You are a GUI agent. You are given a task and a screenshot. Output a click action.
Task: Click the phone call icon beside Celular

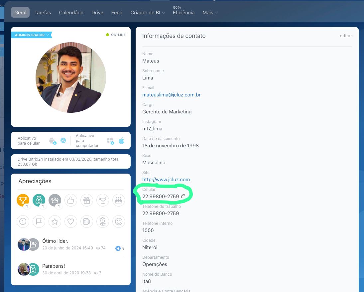[183, 197]
